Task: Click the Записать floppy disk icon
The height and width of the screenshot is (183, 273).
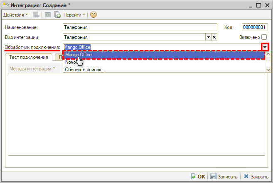Action: [213, 176]
